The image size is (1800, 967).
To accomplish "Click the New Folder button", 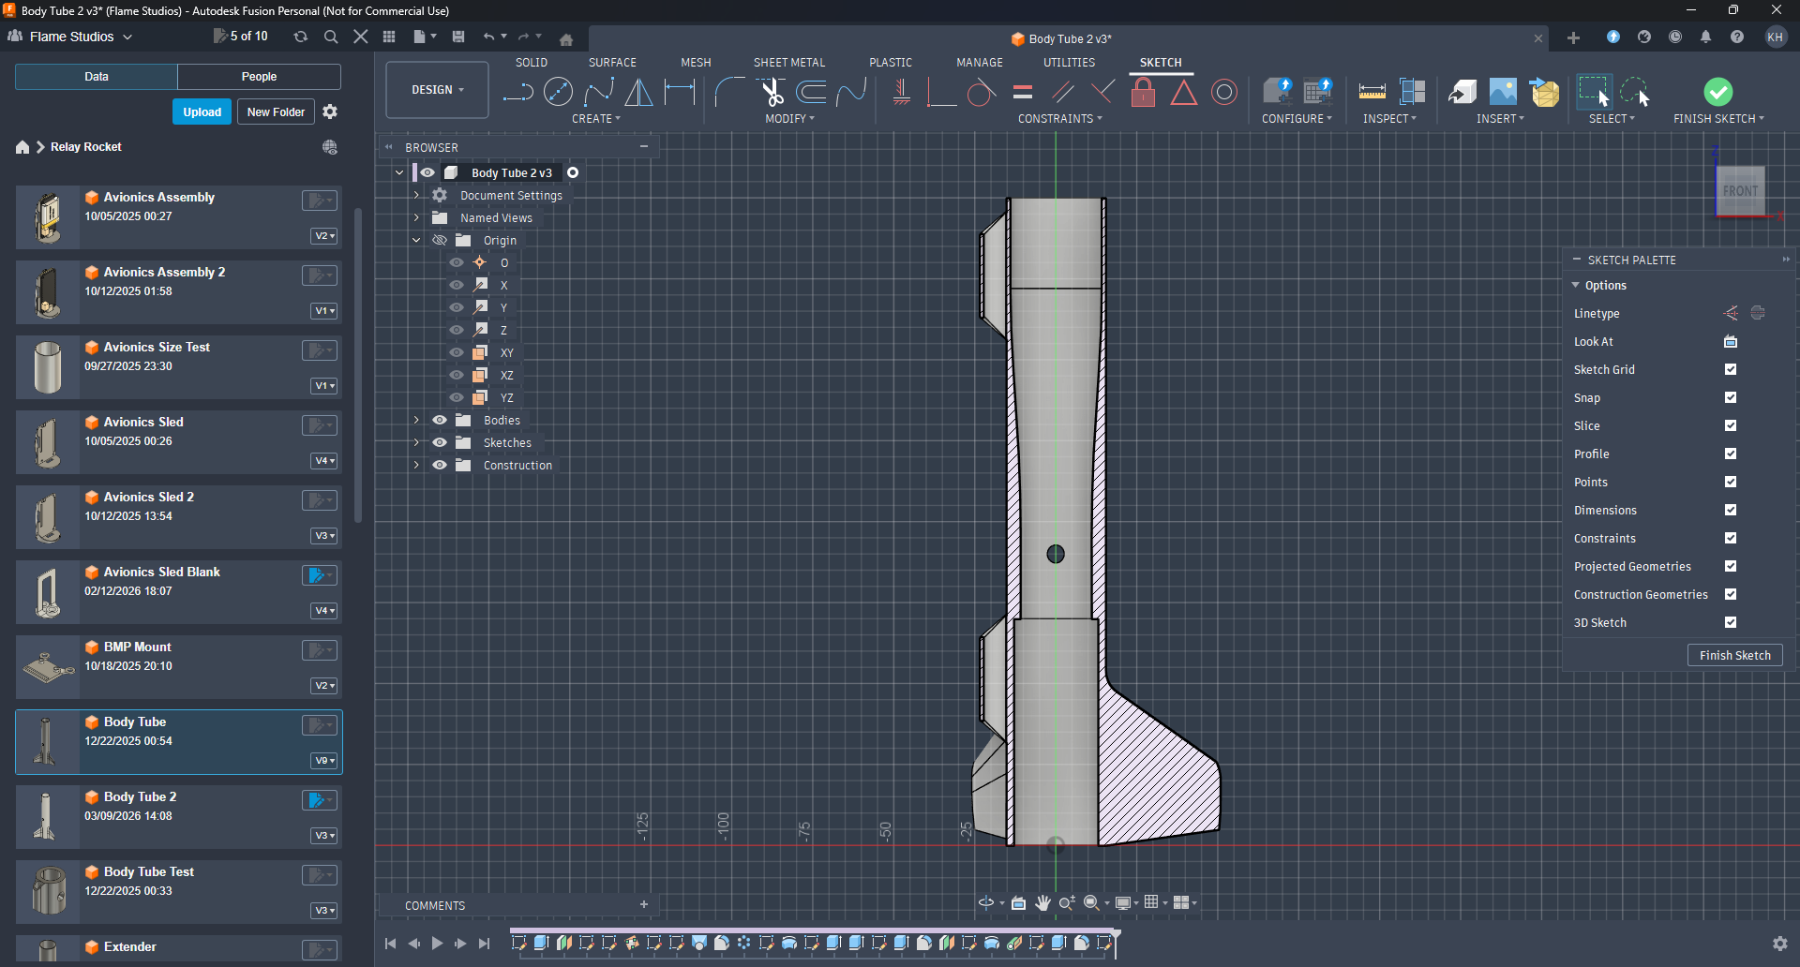I will (276, 112).
